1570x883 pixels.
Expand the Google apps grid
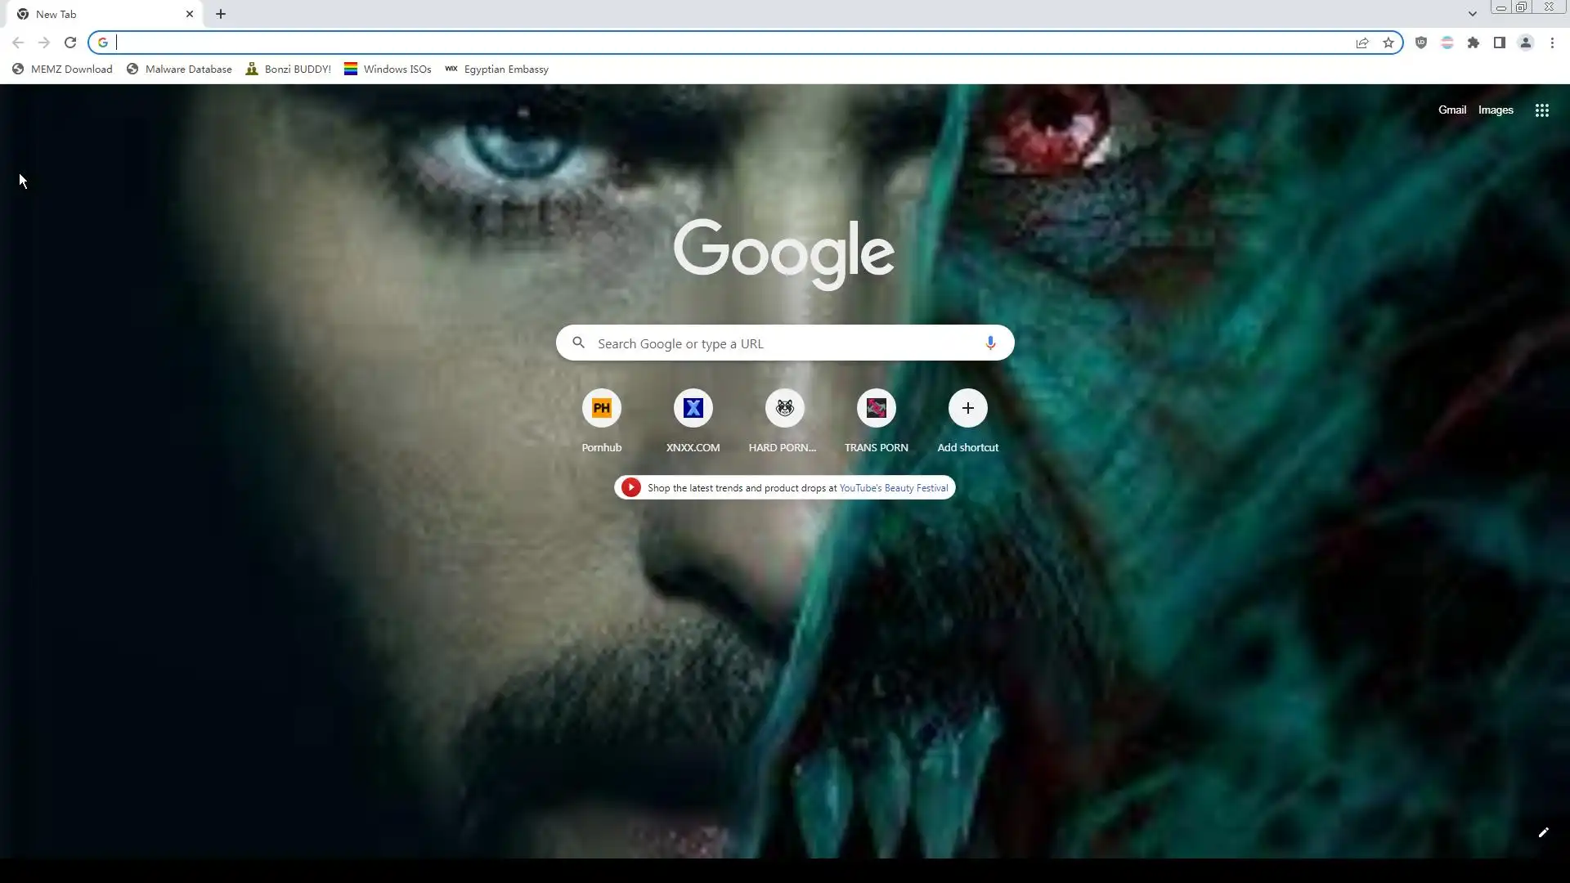pyautogui.click(x=1542, y=110)
